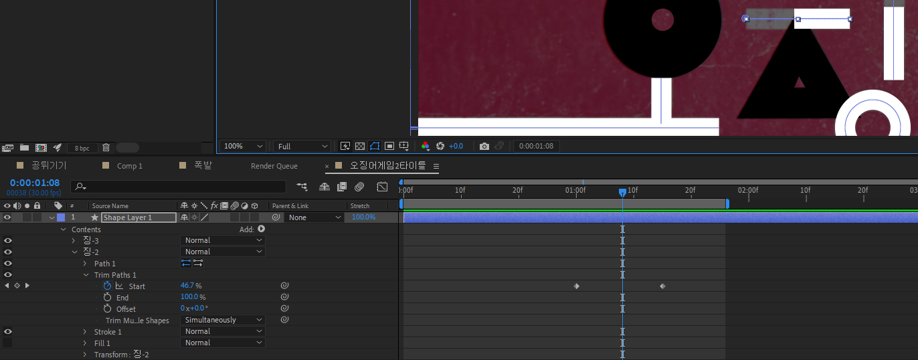This screenshot has width=918, height=360.
Task: Toggle the shy switch on Shape Layer 1
Action: pos(185,217)
